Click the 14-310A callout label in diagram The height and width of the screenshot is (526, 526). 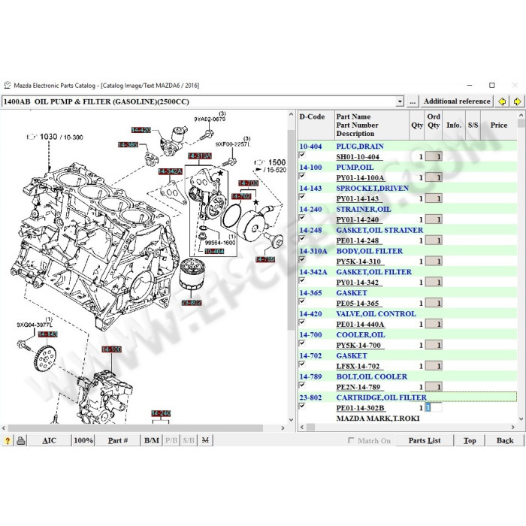pyautogui.click(x=200, y=156)
